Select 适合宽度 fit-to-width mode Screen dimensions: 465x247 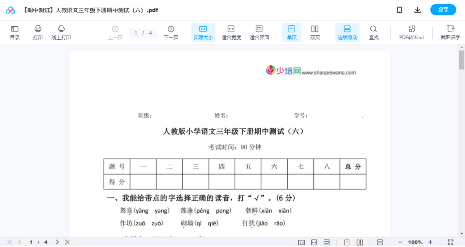pyautogui.click(x=231, y=32)
